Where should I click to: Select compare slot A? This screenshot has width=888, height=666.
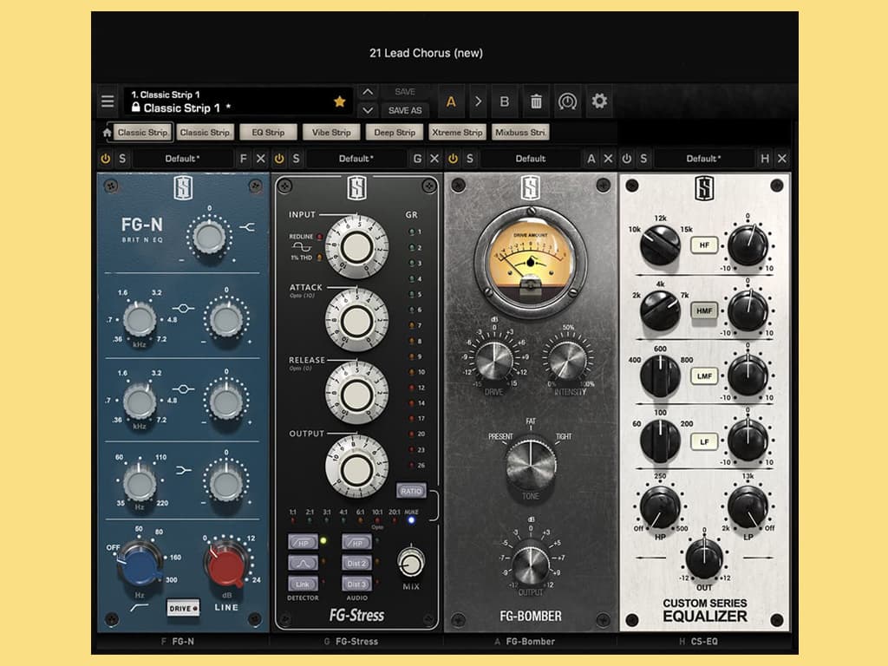[x=451, y=102]
